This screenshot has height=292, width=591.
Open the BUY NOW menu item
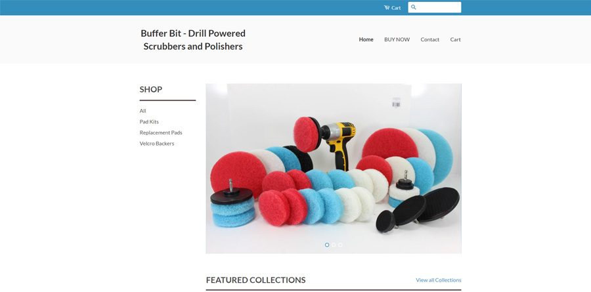click(397, 39)
